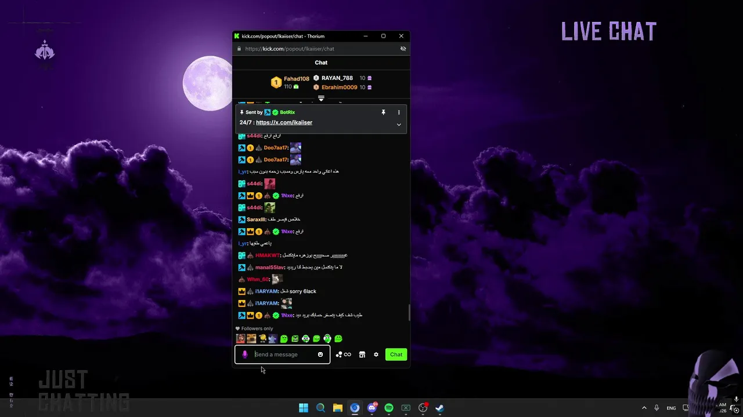This screenshot has width=743, height=417.
Task: Show hidden system tray icons
Action: 644,408
